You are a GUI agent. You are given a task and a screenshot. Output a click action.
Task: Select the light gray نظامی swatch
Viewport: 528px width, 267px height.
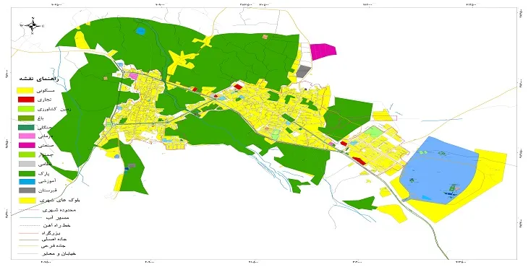[x=26, y=164]
